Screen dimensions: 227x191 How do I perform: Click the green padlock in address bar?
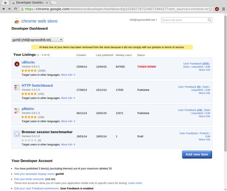pyautogui.click(x=22, y=9)
